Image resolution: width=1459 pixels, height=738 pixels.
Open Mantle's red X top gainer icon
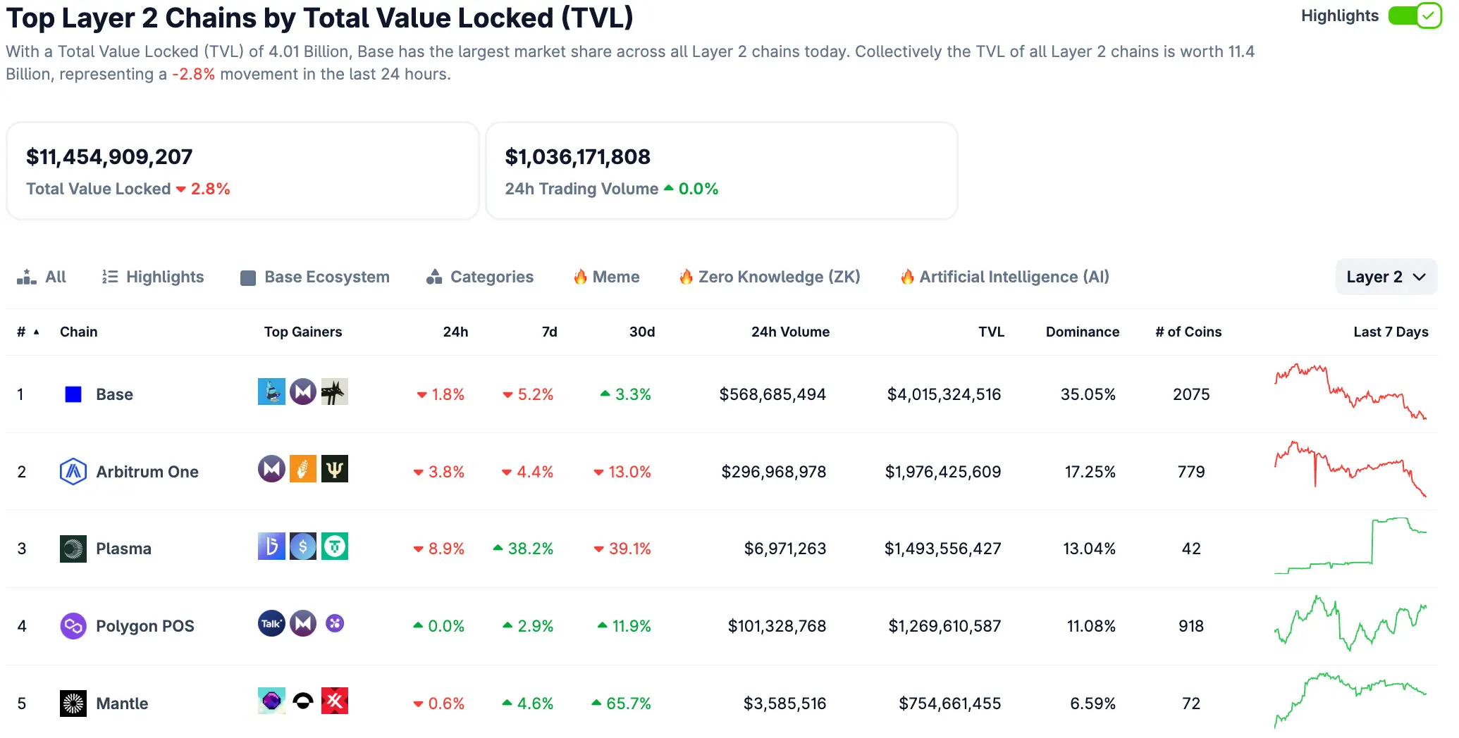(x=335, y=701)
